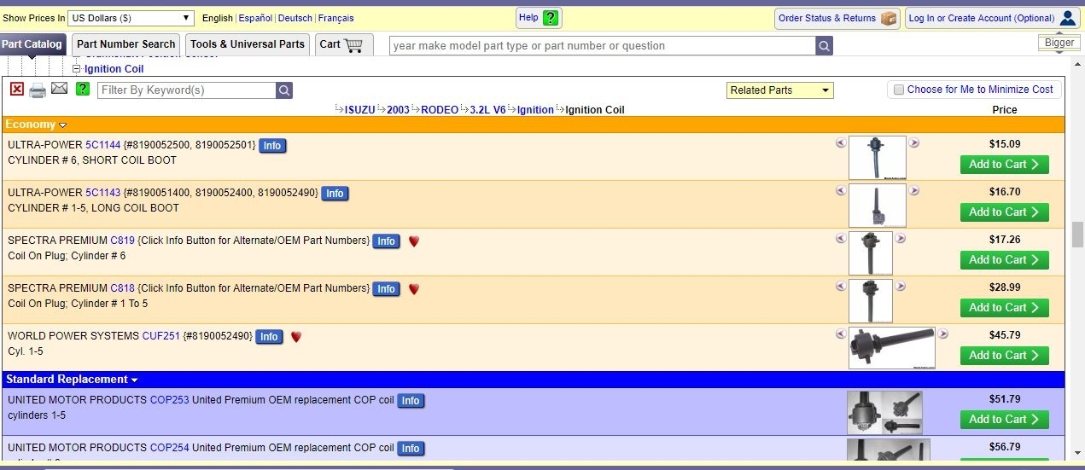Add the $28.99 SPECTRA PREMIUM coil to cart
The width and height of the screenshot is (1085, 470).
pos(1005,308)
